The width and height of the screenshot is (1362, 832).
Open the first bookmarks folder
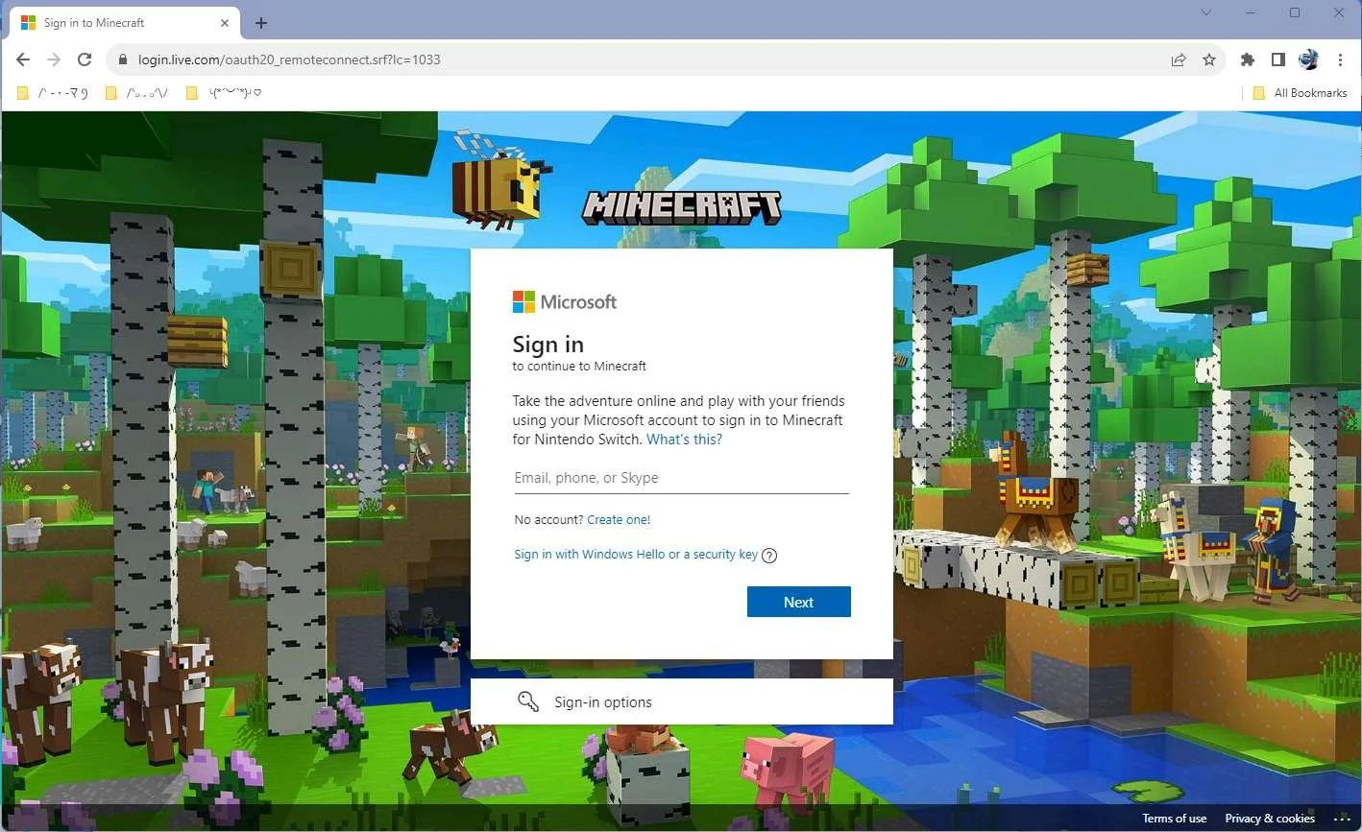(54, 93)
